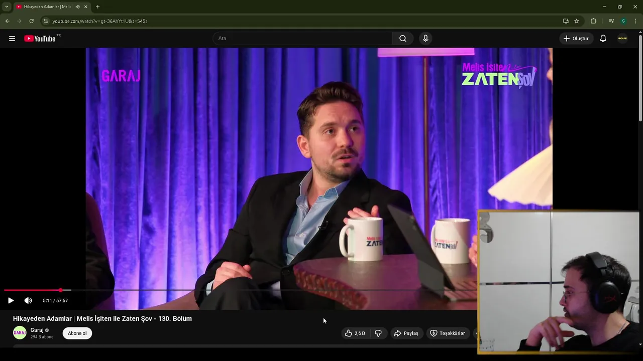
Task: Open the Garaj channel avatar
Action: click(20, 333)
